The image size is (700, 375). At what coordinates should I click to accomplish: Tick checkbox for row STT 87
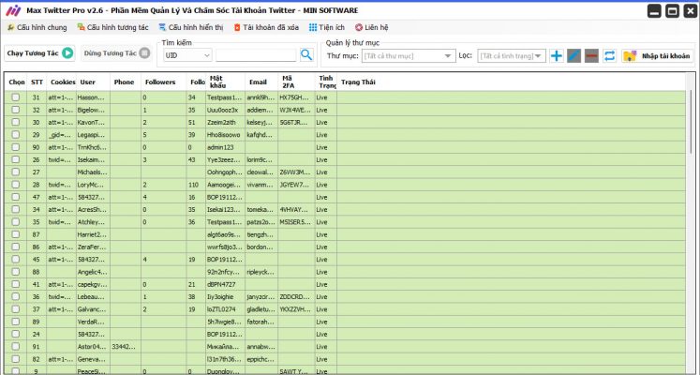tap(16, 234)
